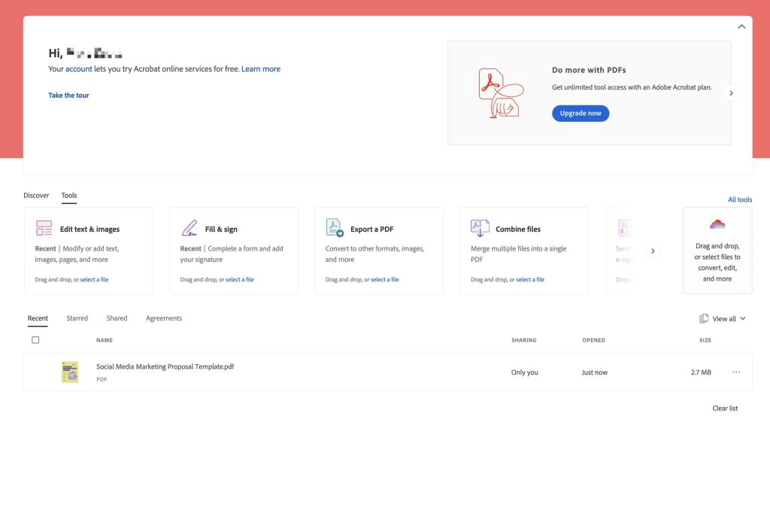Viewport: 770px width, 514px height.
Task: Click the SIZE column header
Action: tap(705, 340)
